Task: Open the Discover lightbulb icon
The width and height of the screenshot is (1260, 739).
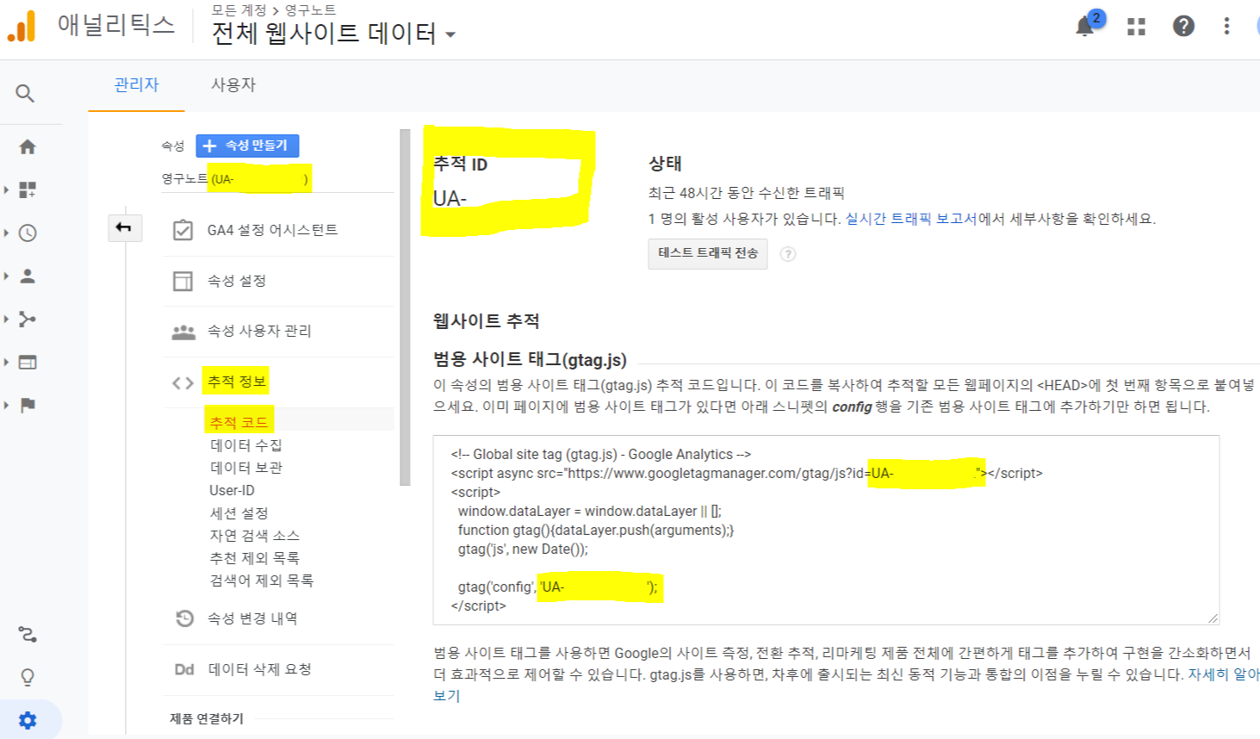Action: click(28, 678)
